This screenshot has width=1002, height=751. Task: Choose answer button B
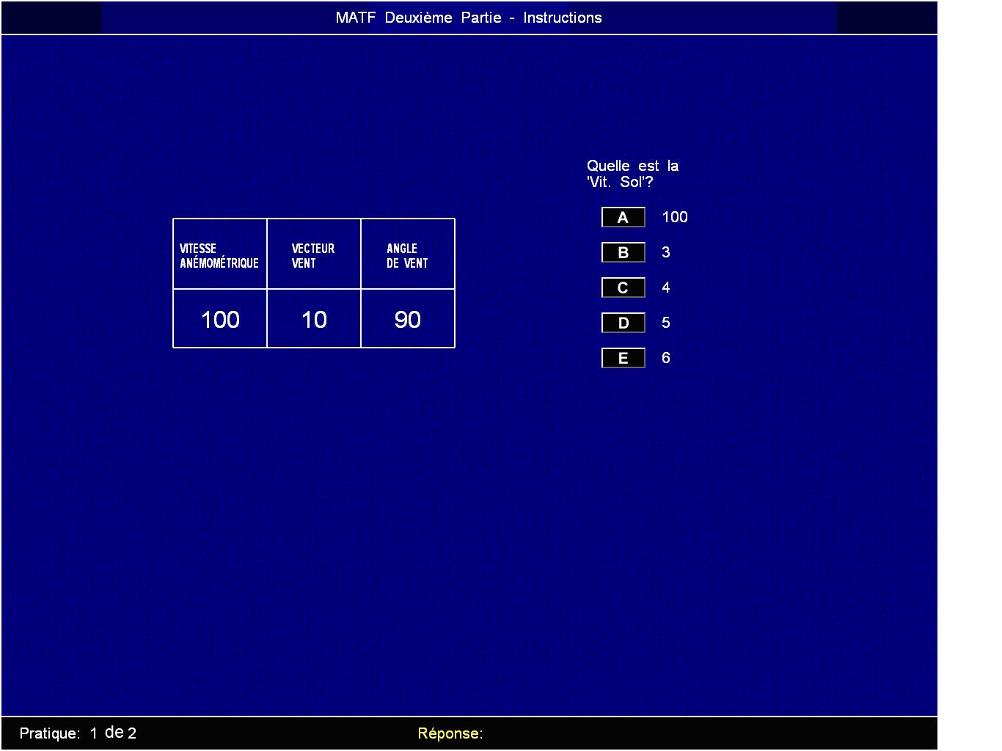[623, 252]
